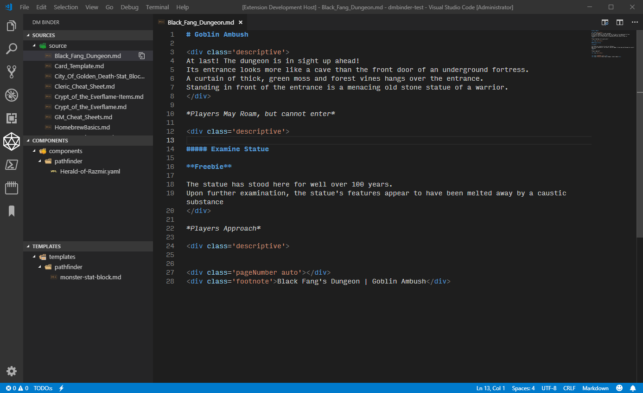643x393 pixels.
Task: Click the '##### Examine Statue' heading text
Action: pos(228,149)
